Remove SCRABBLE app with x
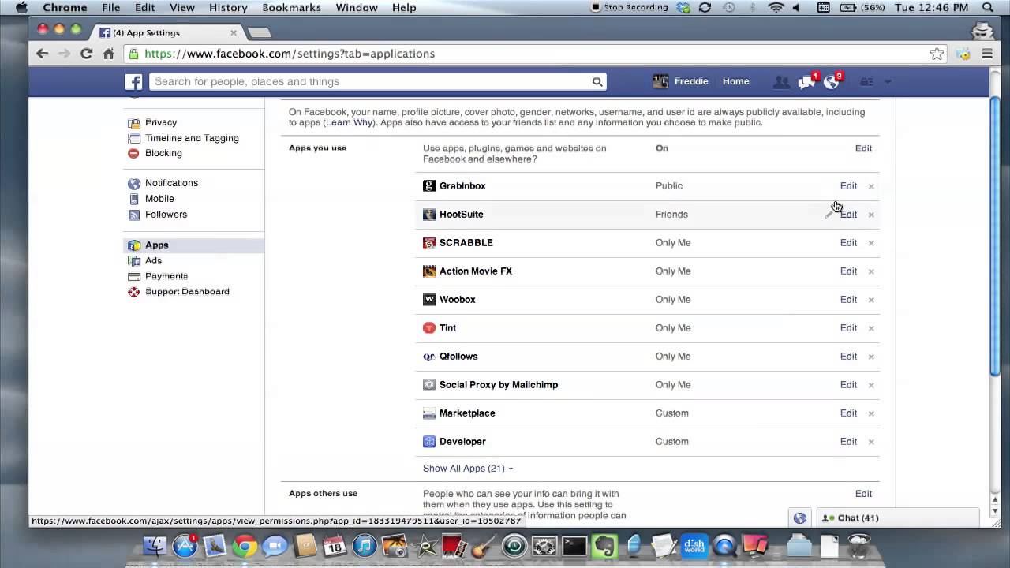 click(x=871, y=243)
